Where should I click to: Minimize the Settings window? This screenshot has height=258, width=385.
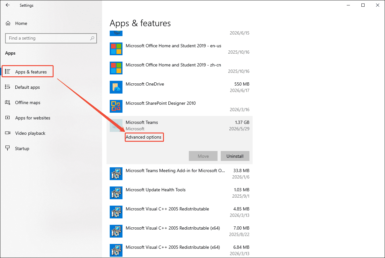[348, 5]
